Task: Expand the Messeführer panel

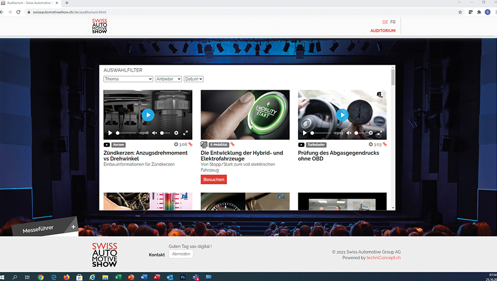Action: tap(73, 227)
